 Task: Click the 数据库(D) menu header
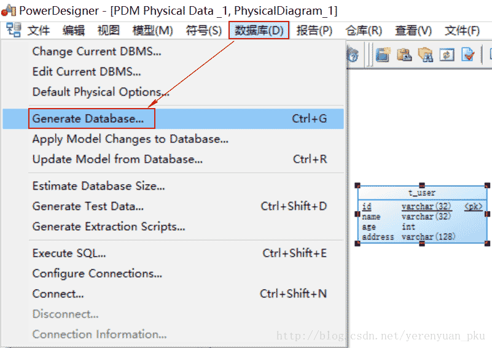pos(259,31)
